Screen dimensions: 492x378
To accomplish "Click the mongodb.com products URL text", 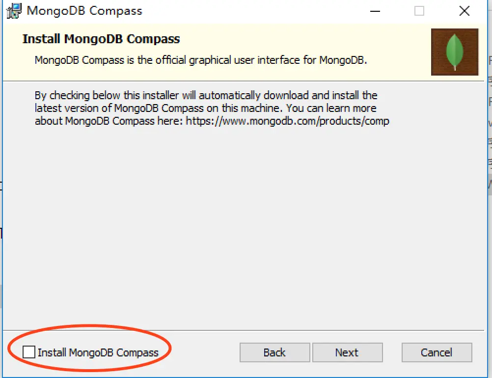I will 287,121.
